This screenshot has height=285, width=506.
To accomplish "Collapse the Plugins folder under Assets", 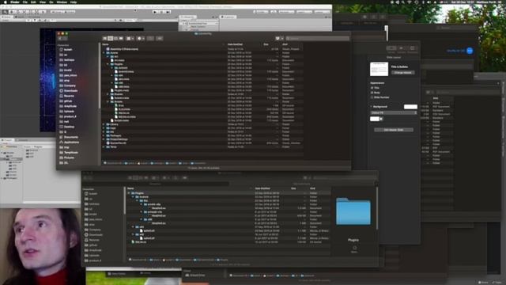I will 108,64.
